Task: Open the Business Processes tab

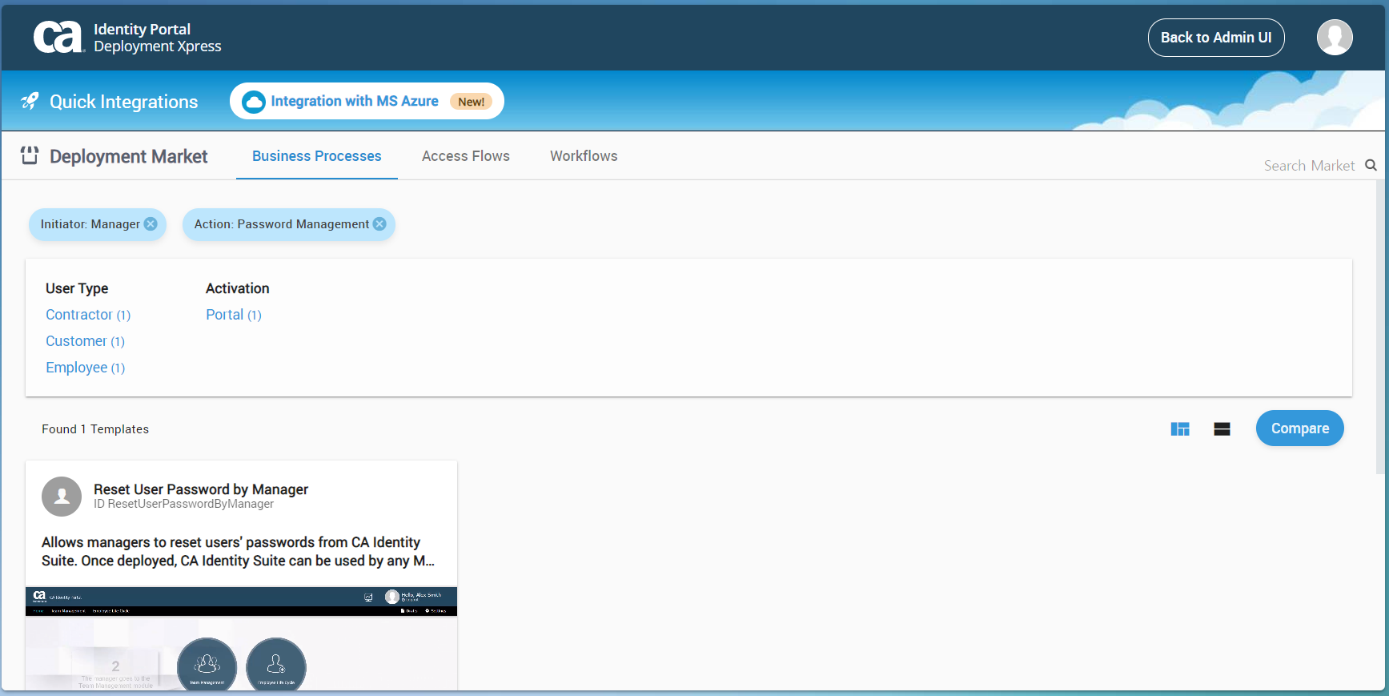Action: point(317,156)
